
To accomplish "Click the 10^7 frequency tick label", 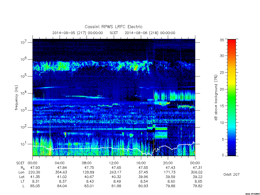I will click(x=24, y=42).
